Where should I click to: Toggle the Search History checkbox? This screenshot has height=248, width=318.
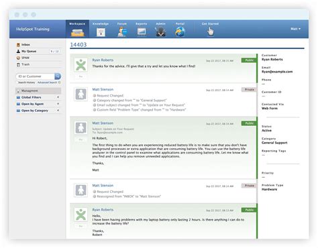[17, 82]
